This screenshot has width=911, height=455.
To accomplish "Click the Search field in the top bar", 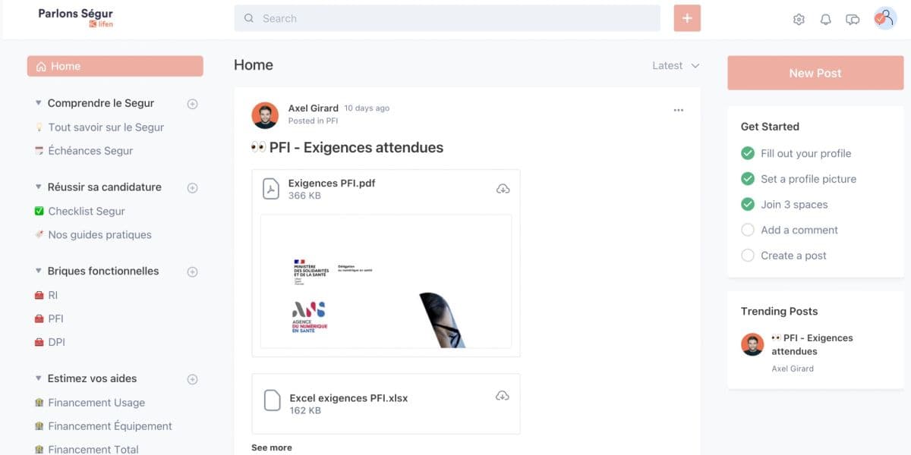I will pos(448,17).
